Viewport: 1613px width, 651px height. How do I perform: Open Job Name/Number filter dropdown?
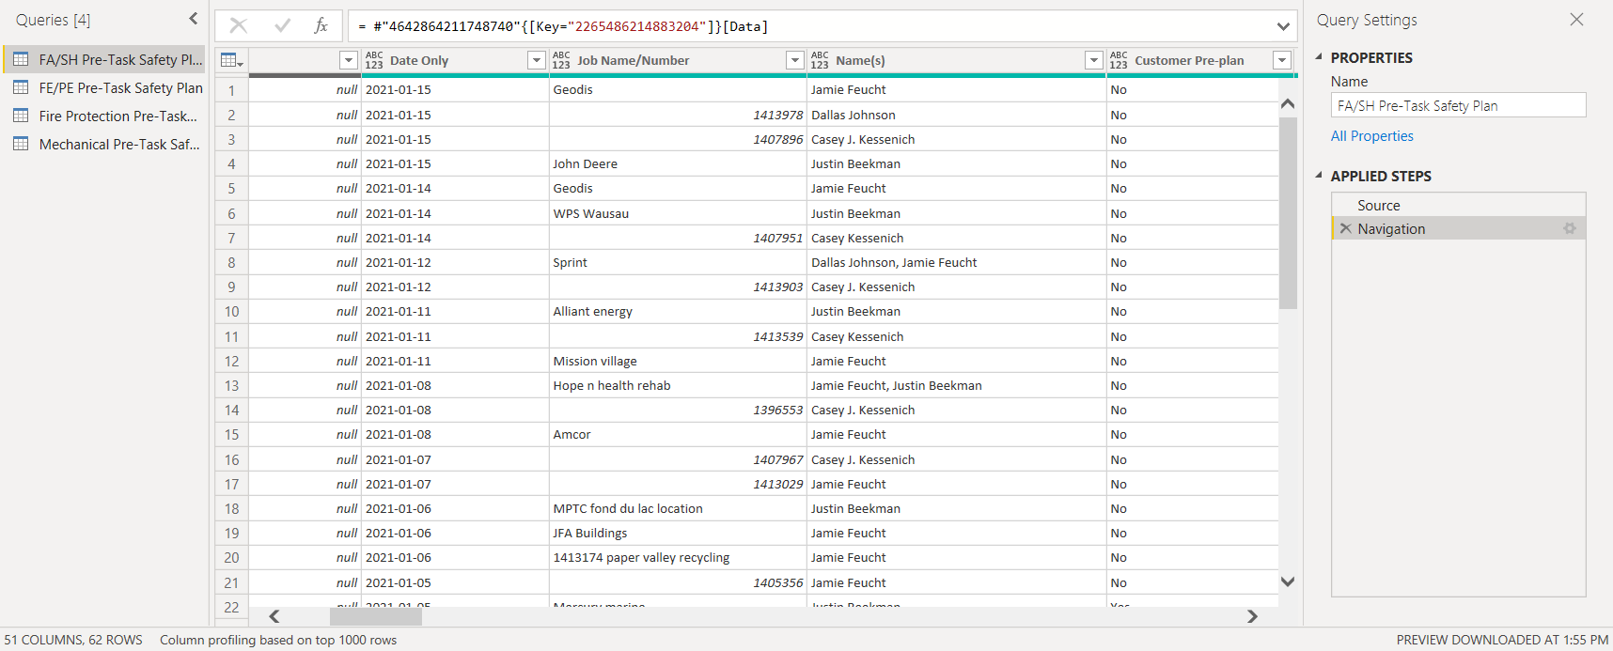(795, 60)
